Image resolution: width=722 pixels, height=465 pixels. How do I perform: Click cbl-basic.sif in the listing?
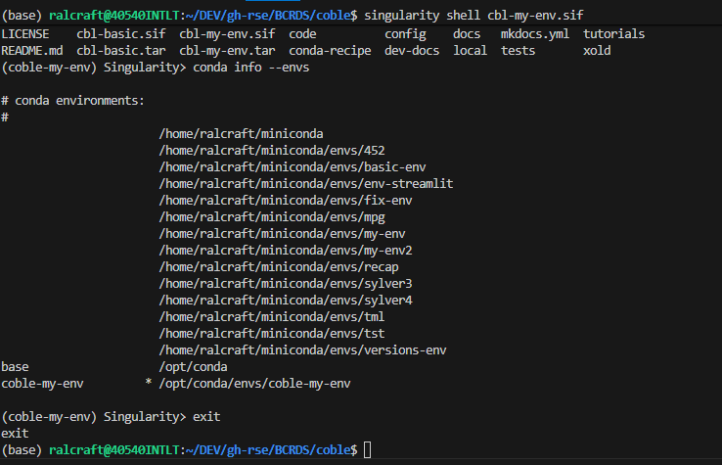[121, 34]
